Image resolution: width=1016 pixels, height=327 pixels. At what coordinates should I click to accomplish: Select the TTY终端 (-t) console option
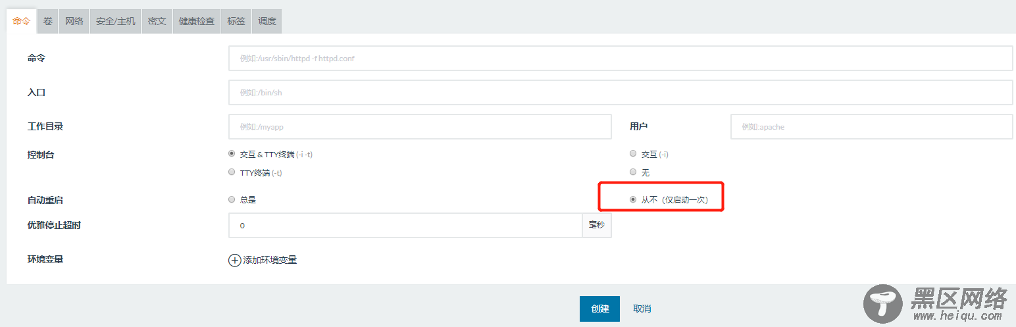point(232,172)
